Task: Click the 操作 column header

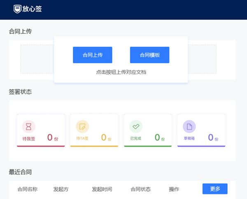Action: pyautogui.click(x=174, y=189)
